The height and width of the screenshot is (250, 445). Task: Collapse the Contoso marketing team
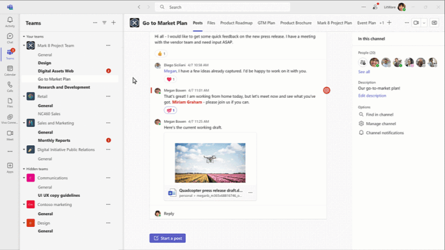click(x=24, y=205)
